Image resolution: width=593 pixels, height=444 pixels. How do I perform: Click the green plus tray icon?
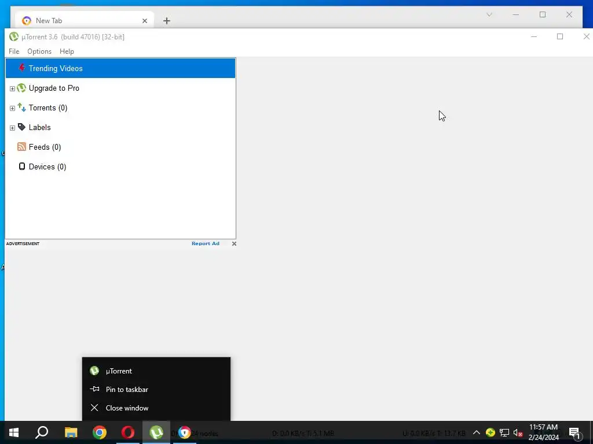pos(490,432)
